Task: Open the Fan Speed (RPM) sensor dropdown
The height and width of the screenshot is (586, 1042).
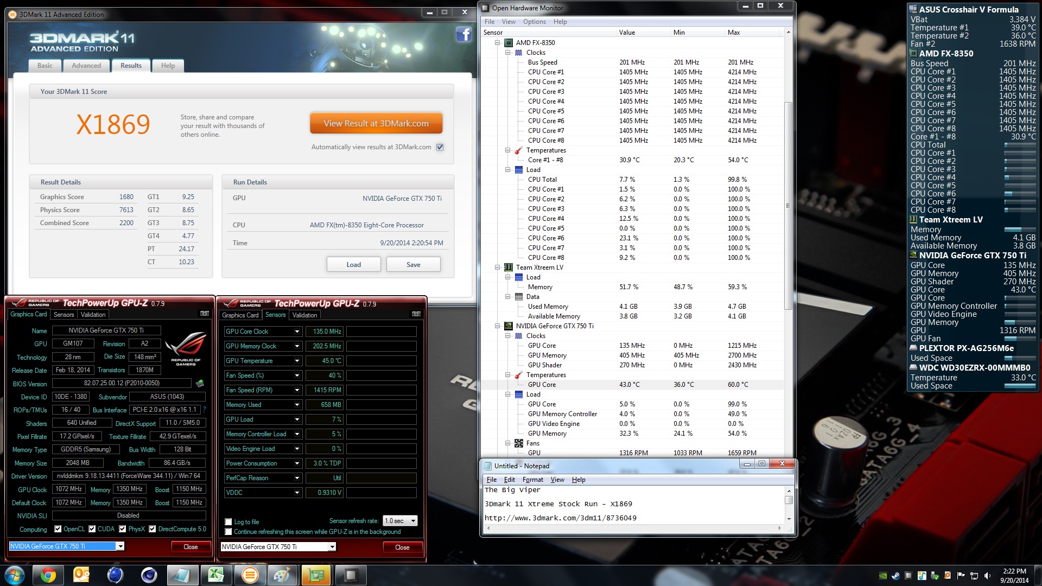Action: coord(297,390)
